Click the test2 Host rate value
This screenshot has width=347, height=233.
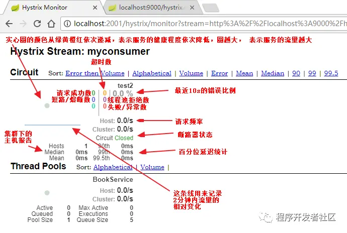click(125, 121)
